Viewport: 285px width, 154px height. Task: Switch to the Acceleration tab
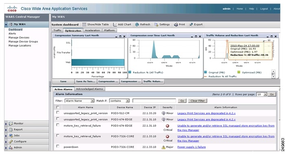[x=92, y=30]
